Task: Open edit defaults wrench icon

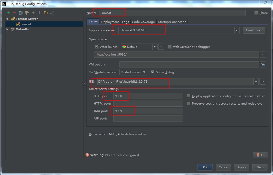Action: coord(27,13)
